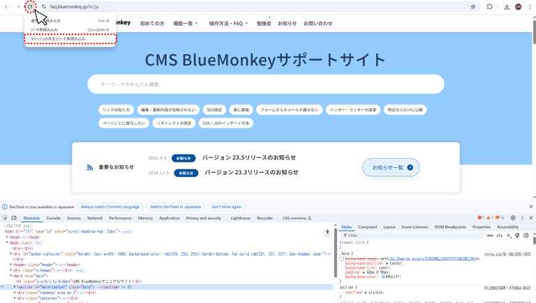Open DevTools settings gear
The height and width of the screenshot is (303, 536).
513,218
